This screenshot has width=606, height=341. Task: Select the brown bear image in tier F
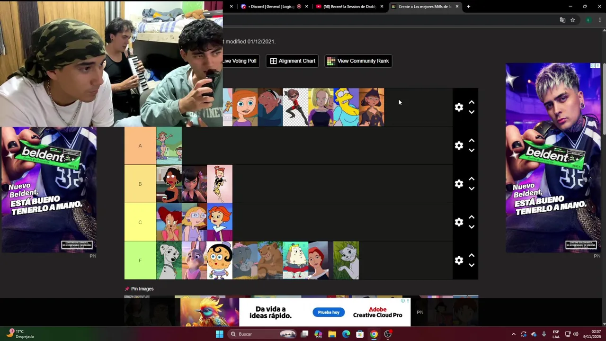(270, 260)
